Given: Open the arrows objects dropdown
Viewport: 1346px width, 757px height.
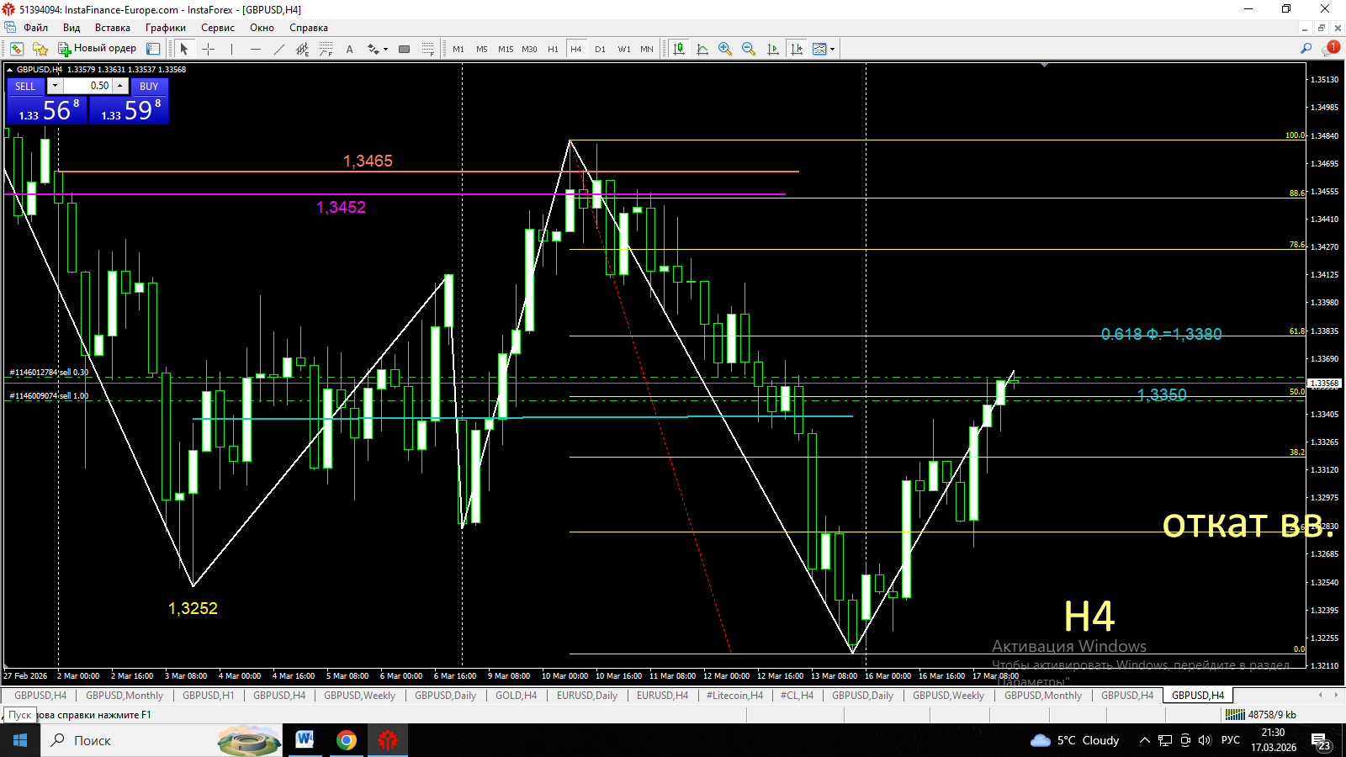Looking at the screenshot, I should coord(378,49).
